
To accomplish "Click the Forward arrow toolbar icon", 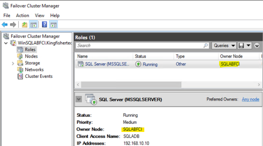I will [x=13, y=25].
